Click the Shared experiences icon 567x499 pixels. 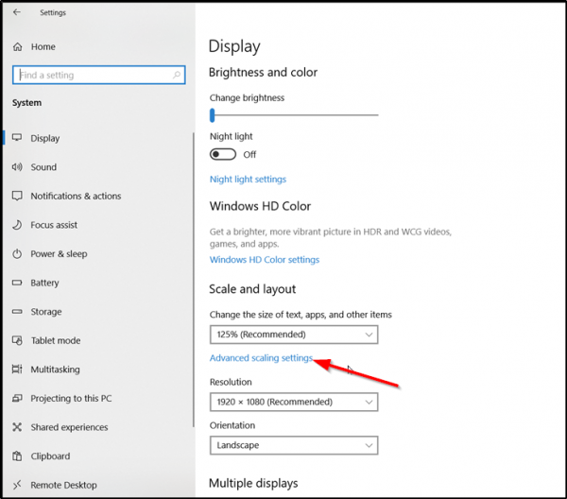pyautogui.click(x=17, y=427)
